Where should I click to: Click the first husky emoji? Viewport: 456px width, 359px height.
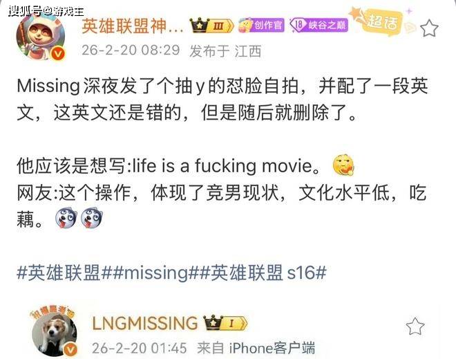click(66, 218)
